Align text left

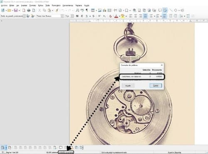coord(131,16)
